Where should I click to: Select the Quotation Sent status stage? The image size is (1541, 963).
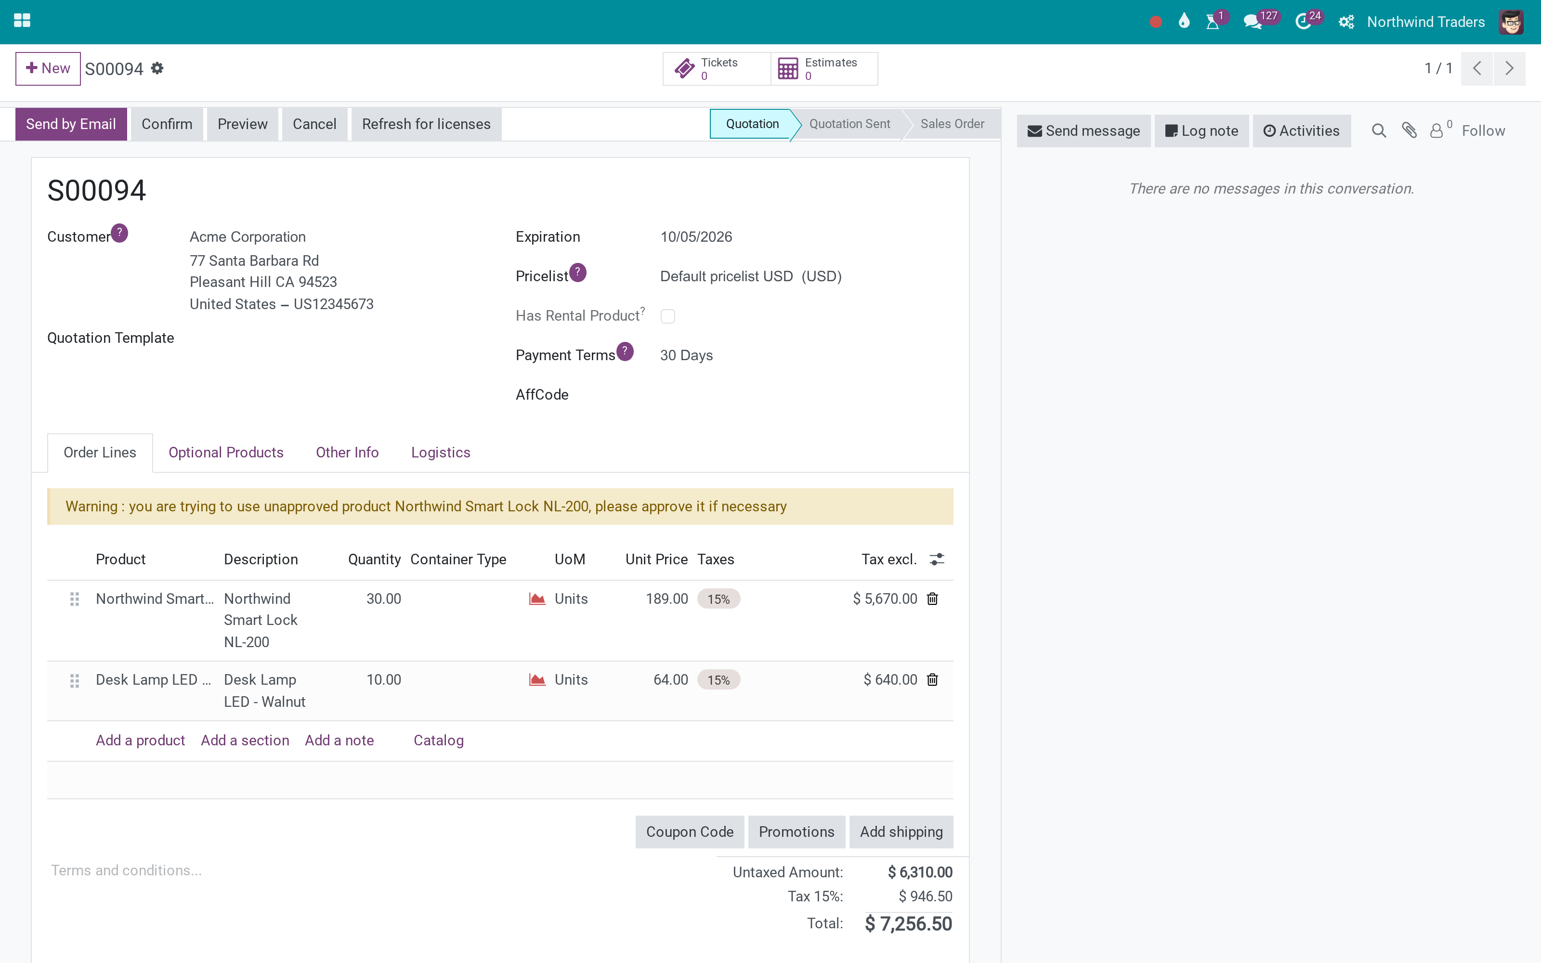pyautogui.click(x=849, y=124)
